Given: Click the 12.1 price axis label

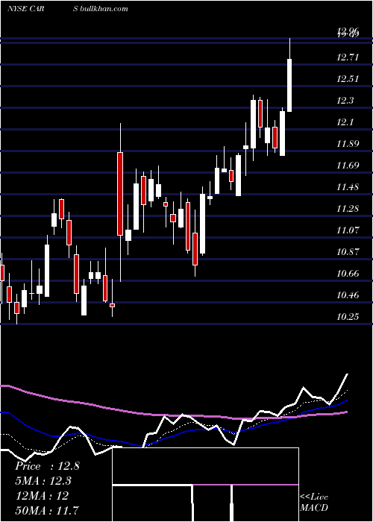Looking at the screenshot, I should [x=345, y=122].
